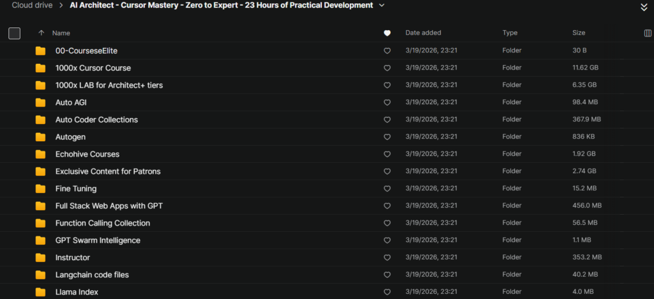Select the Function Calling Collection folder icon
Screen dimensions: 654x299
tap(40, 223)
